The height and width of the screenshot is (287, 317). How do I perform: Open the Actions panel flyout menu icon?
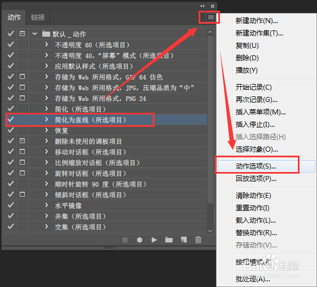click(x=210, y=17)
